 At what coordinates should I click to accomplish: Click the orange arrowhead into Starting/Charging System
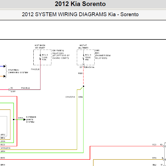[5, 76]
